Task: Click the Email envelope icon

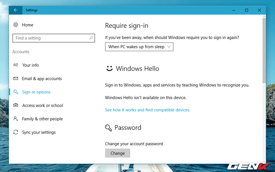Action: (x=15, y=78)
